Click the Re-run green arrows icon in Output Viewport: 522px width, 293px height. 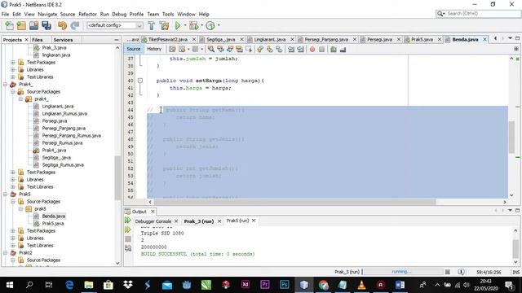click(x=128, y=221)
